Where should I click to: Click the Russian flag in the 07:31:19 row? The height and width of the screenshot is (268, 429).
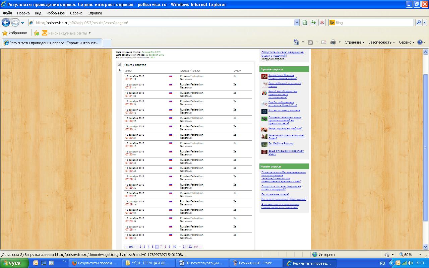point(171,76)
